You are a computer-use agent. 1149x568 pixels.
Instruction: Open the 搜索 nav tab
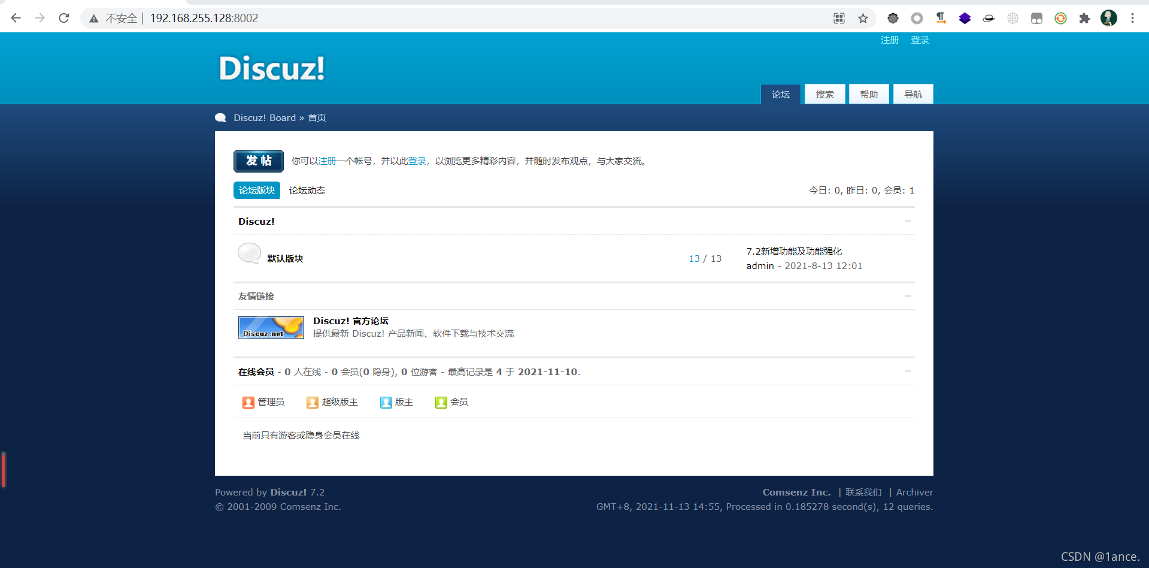[825, 94]
